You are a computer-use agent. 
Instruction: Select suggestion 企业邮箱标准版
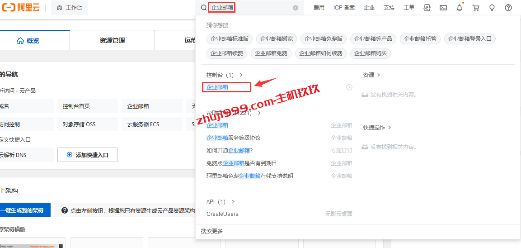(x=230, y=38)
